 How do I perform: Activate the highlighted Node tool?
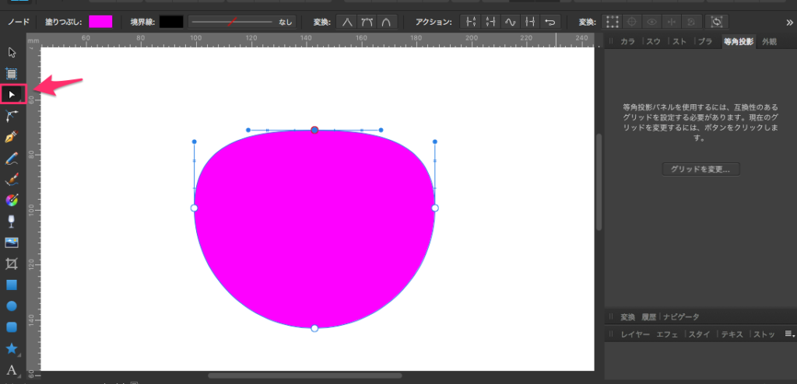[12, 94]
